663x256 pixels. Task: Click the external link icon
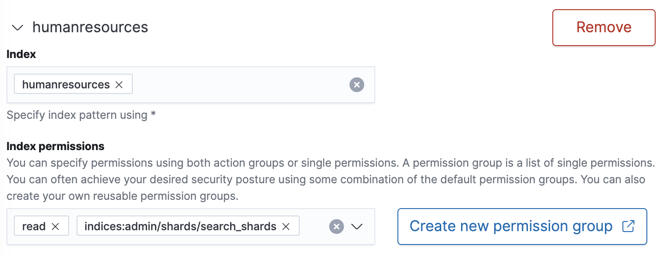click(628, 227)
